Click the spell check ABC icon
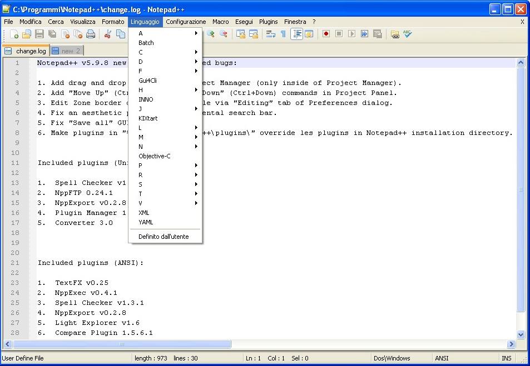This screenshot has height=366, width=530. coord(408,34)
